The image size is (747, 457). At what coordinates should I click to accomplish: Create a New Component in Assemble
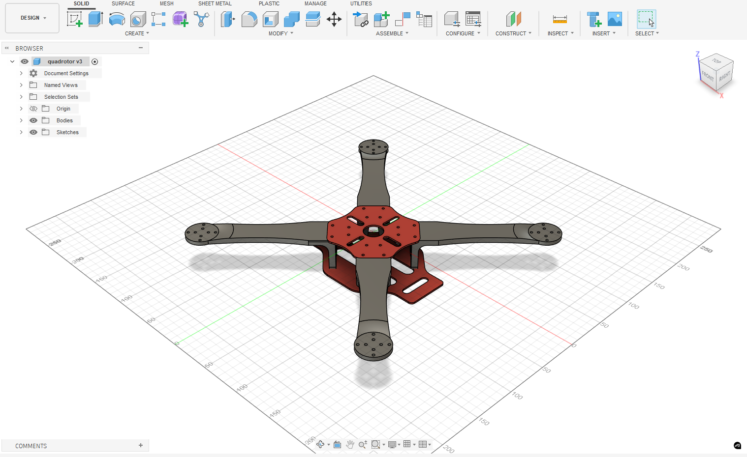click(381, 19)
